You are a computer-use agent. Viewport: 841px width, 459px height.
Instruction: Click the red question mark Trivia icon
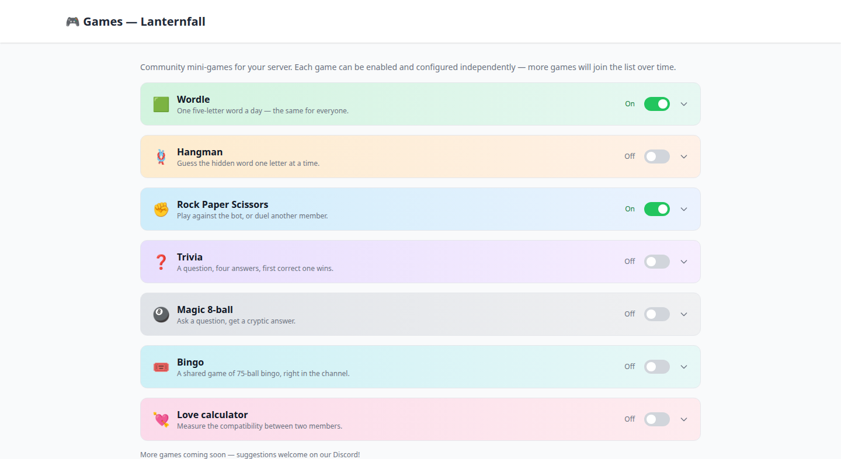click(x=161, y=262)
